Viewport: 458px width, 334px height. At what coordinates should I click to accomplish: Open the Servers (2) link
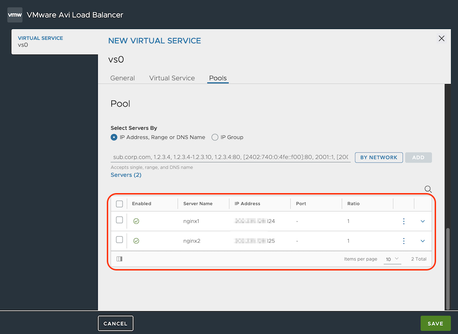126,175
